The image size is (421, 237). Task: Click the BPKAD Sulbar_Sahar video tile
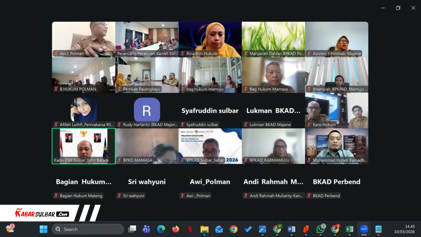point(210,146)
